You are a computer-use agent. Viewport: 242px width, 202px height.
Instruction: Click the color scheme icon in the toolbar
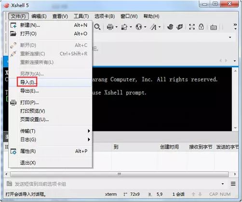click(x=124, y=27)
